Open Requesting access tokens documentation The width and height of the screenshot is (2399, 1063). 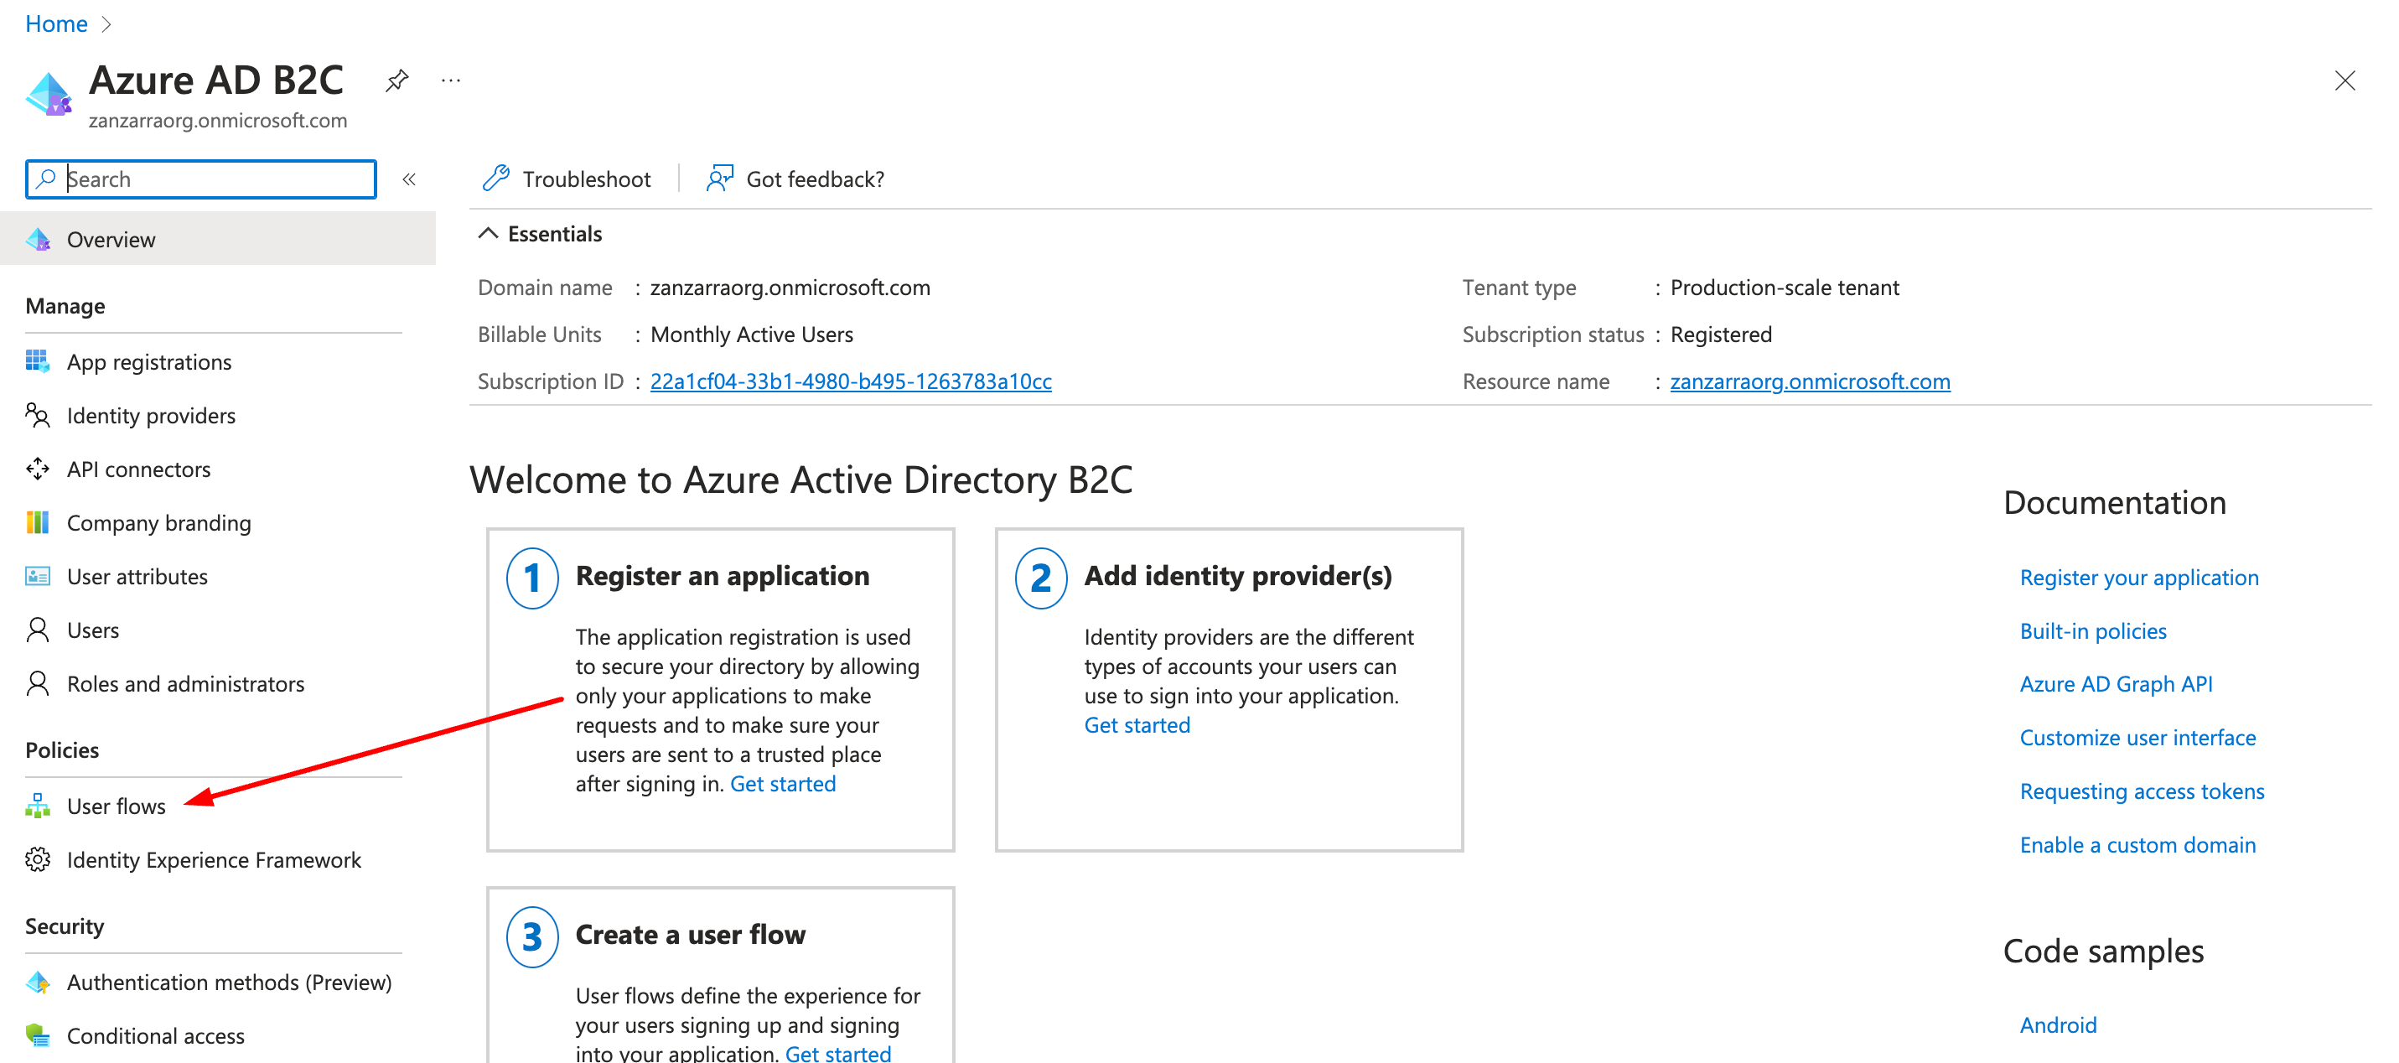click(x=2141, y=791)
